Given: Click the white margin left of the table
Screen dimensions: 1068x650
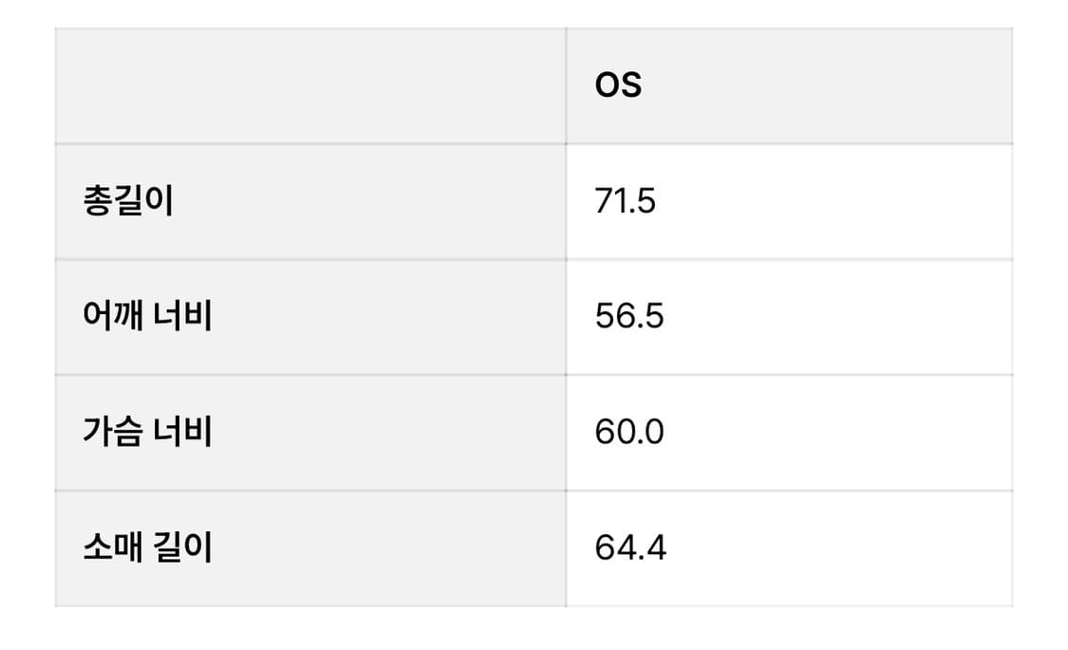Looking at the screenshot, I should [x=27, y=323].
